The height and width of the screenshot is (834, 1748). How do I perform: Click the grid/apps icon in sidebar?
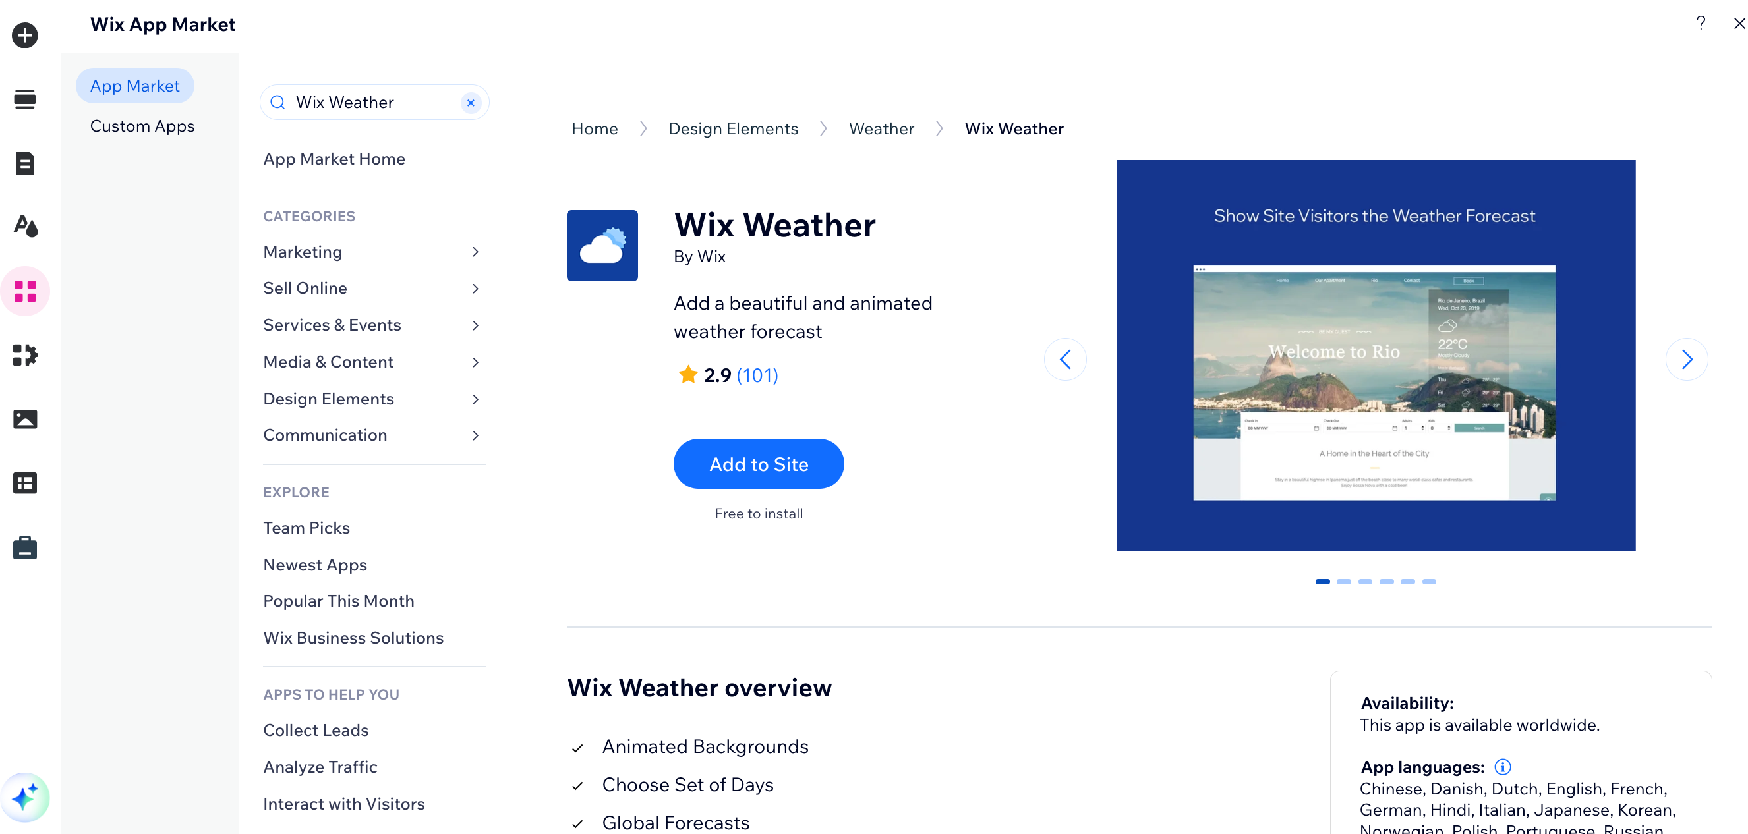pyautogui.click(x=27, y=291)
